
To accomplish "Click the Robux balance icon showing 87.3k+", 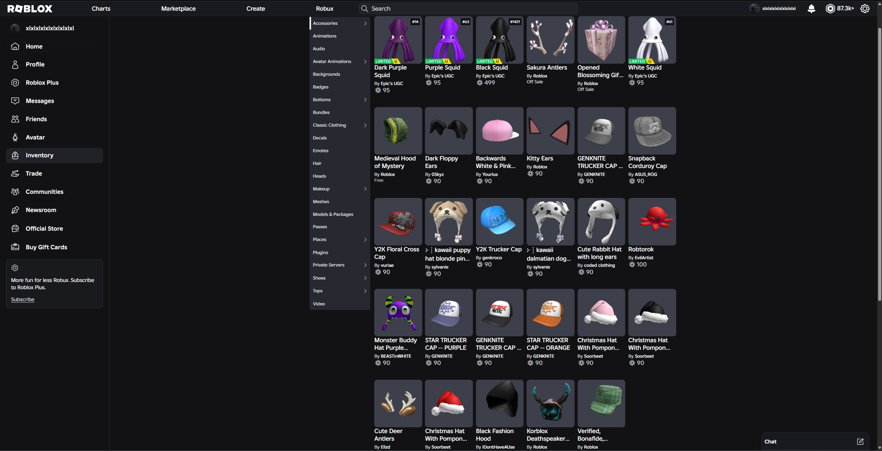I will tap(830, 9).
